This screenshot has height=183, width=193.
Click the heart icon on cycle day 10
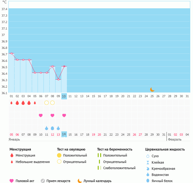[x=64, y=115]
